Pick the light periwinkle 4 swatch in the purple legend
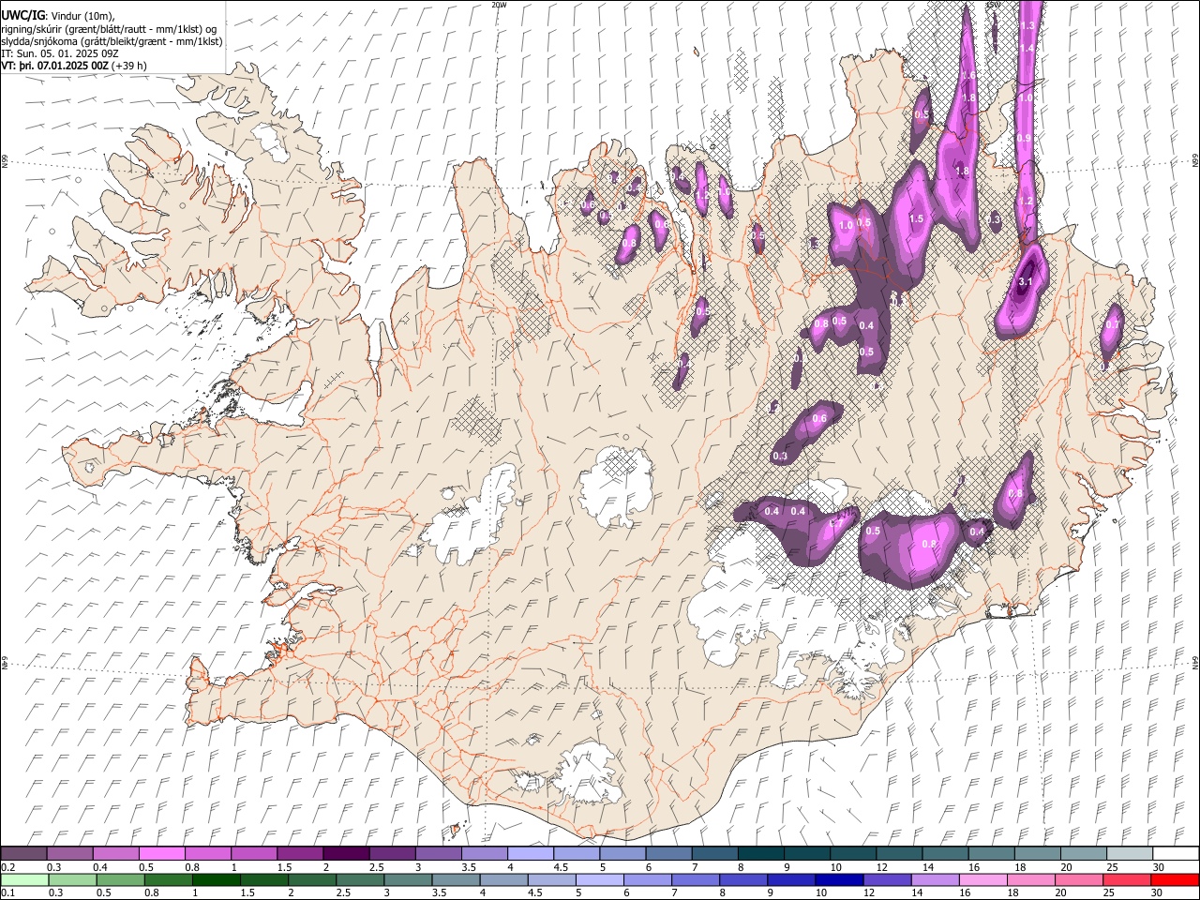The image size is (1200, 900). click(530, 853)
